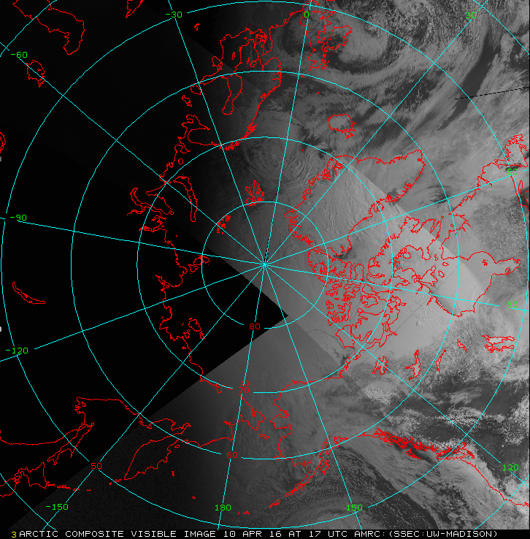Click the green -90 longitude label
Screen dimensions: 530x539
pyautogui.click(x=18, y=218)
